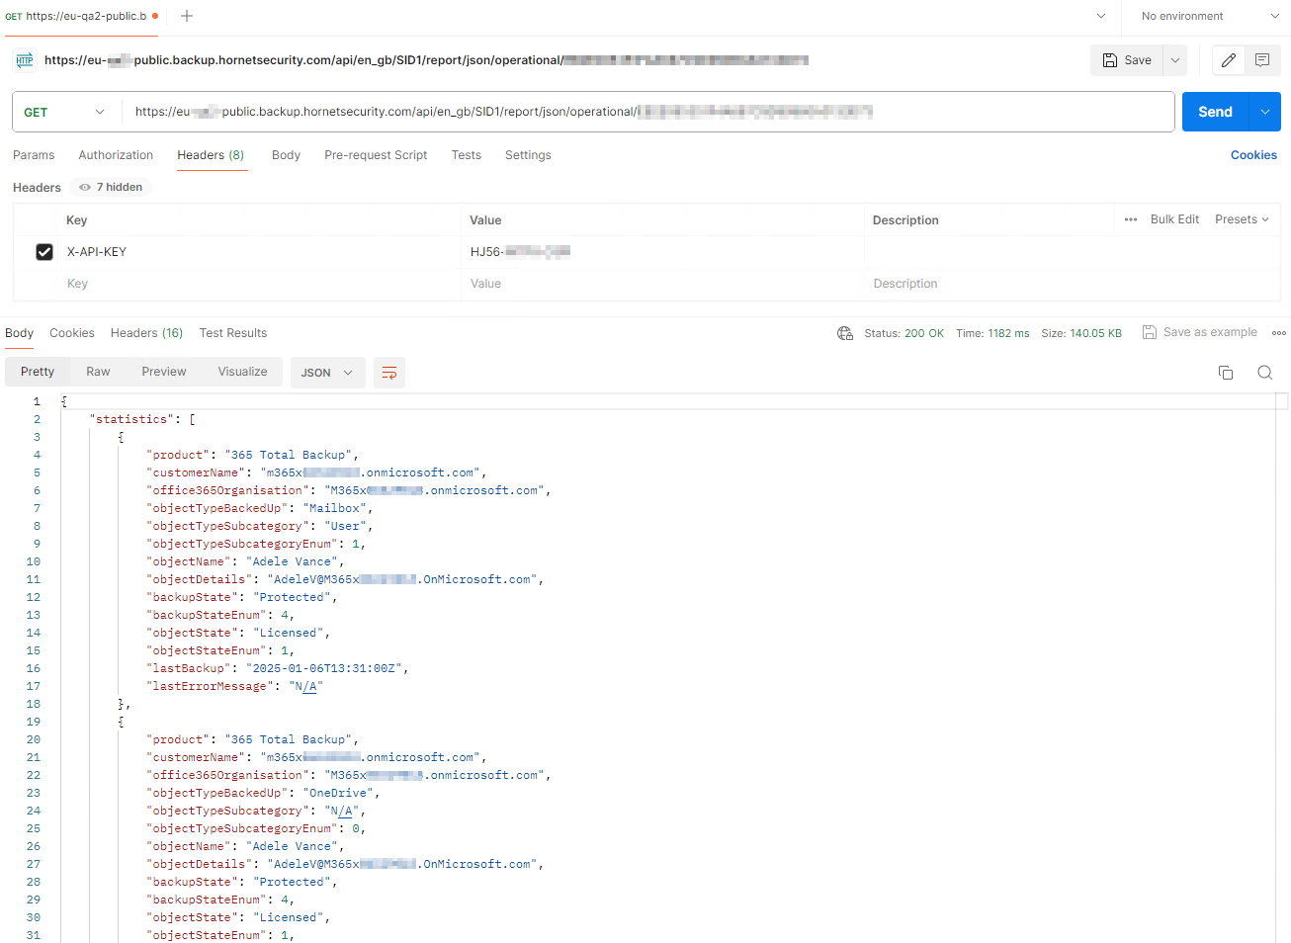This screenshot has width=1291, height=943.
Task: Click the HTTP request type icon
Action: (x=25, y=60)
